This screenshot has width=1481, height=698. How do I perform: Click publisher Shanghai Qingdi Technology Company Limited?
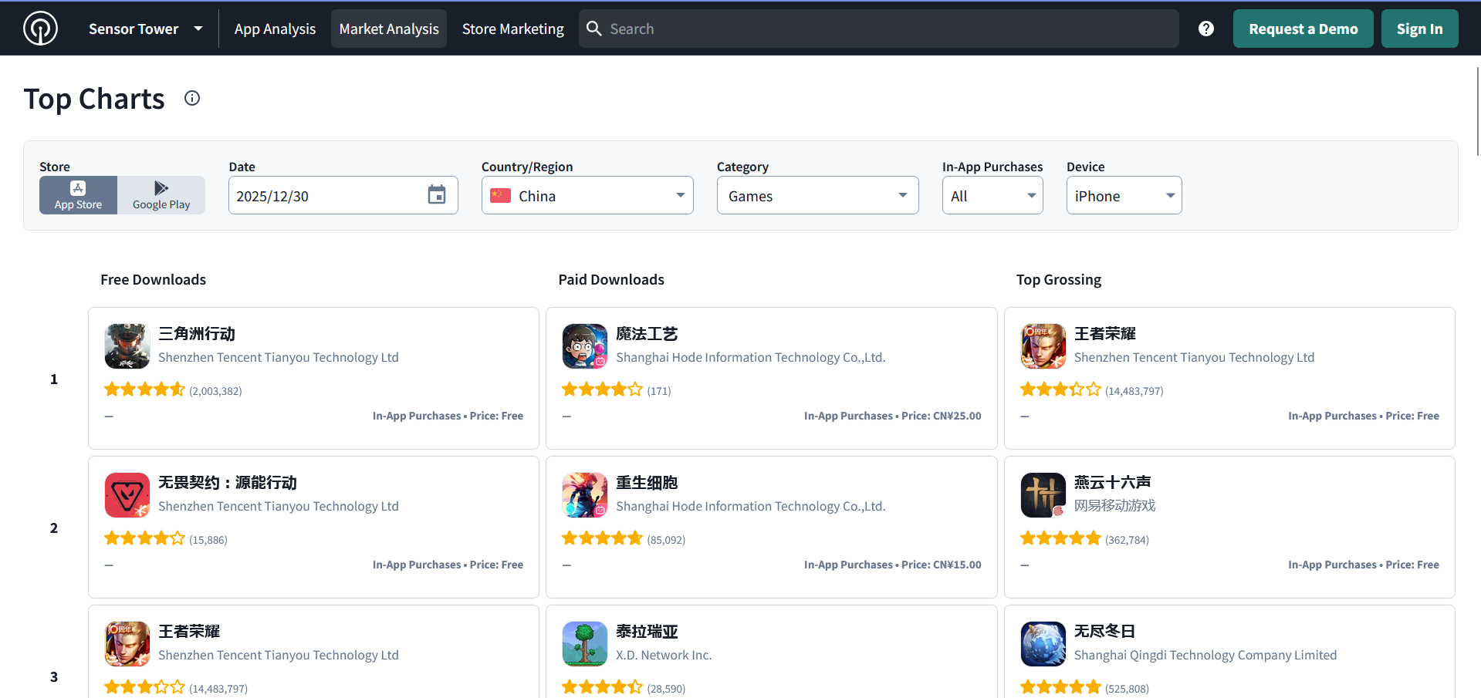tap(1205, 655)
